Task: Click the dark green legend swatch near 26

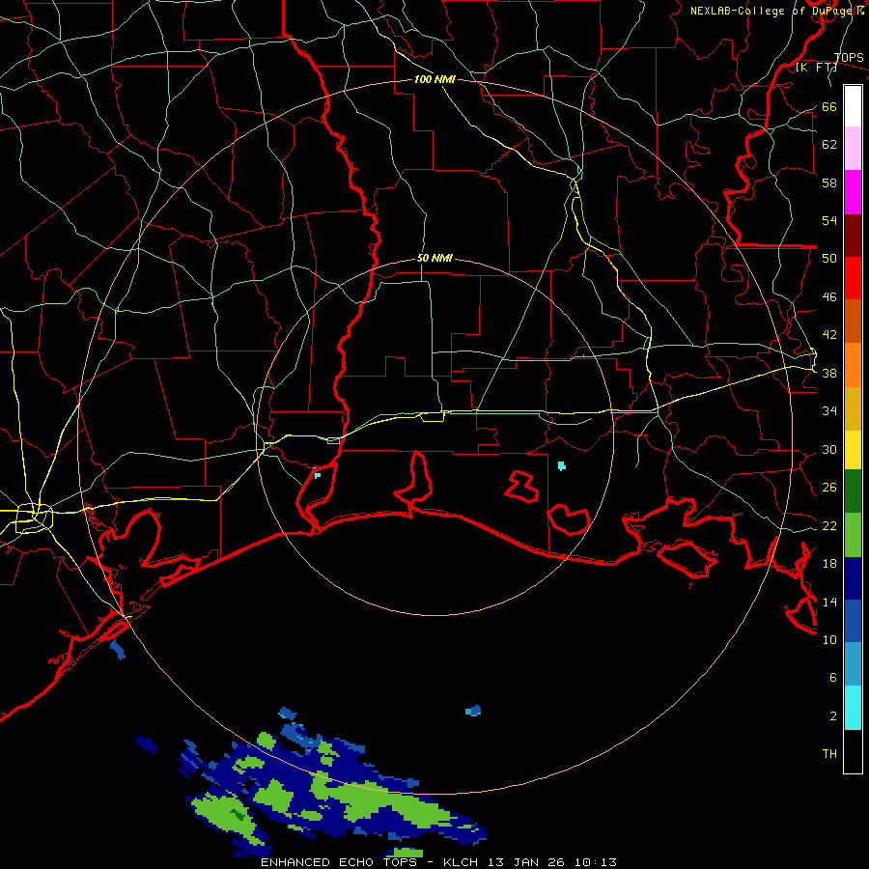Action: 853,491
